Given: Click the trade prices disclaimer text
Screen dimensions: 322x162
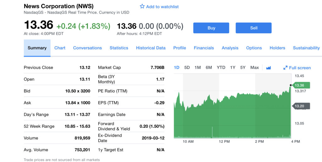Looking at the screenshot, I should tap(62, 160).
